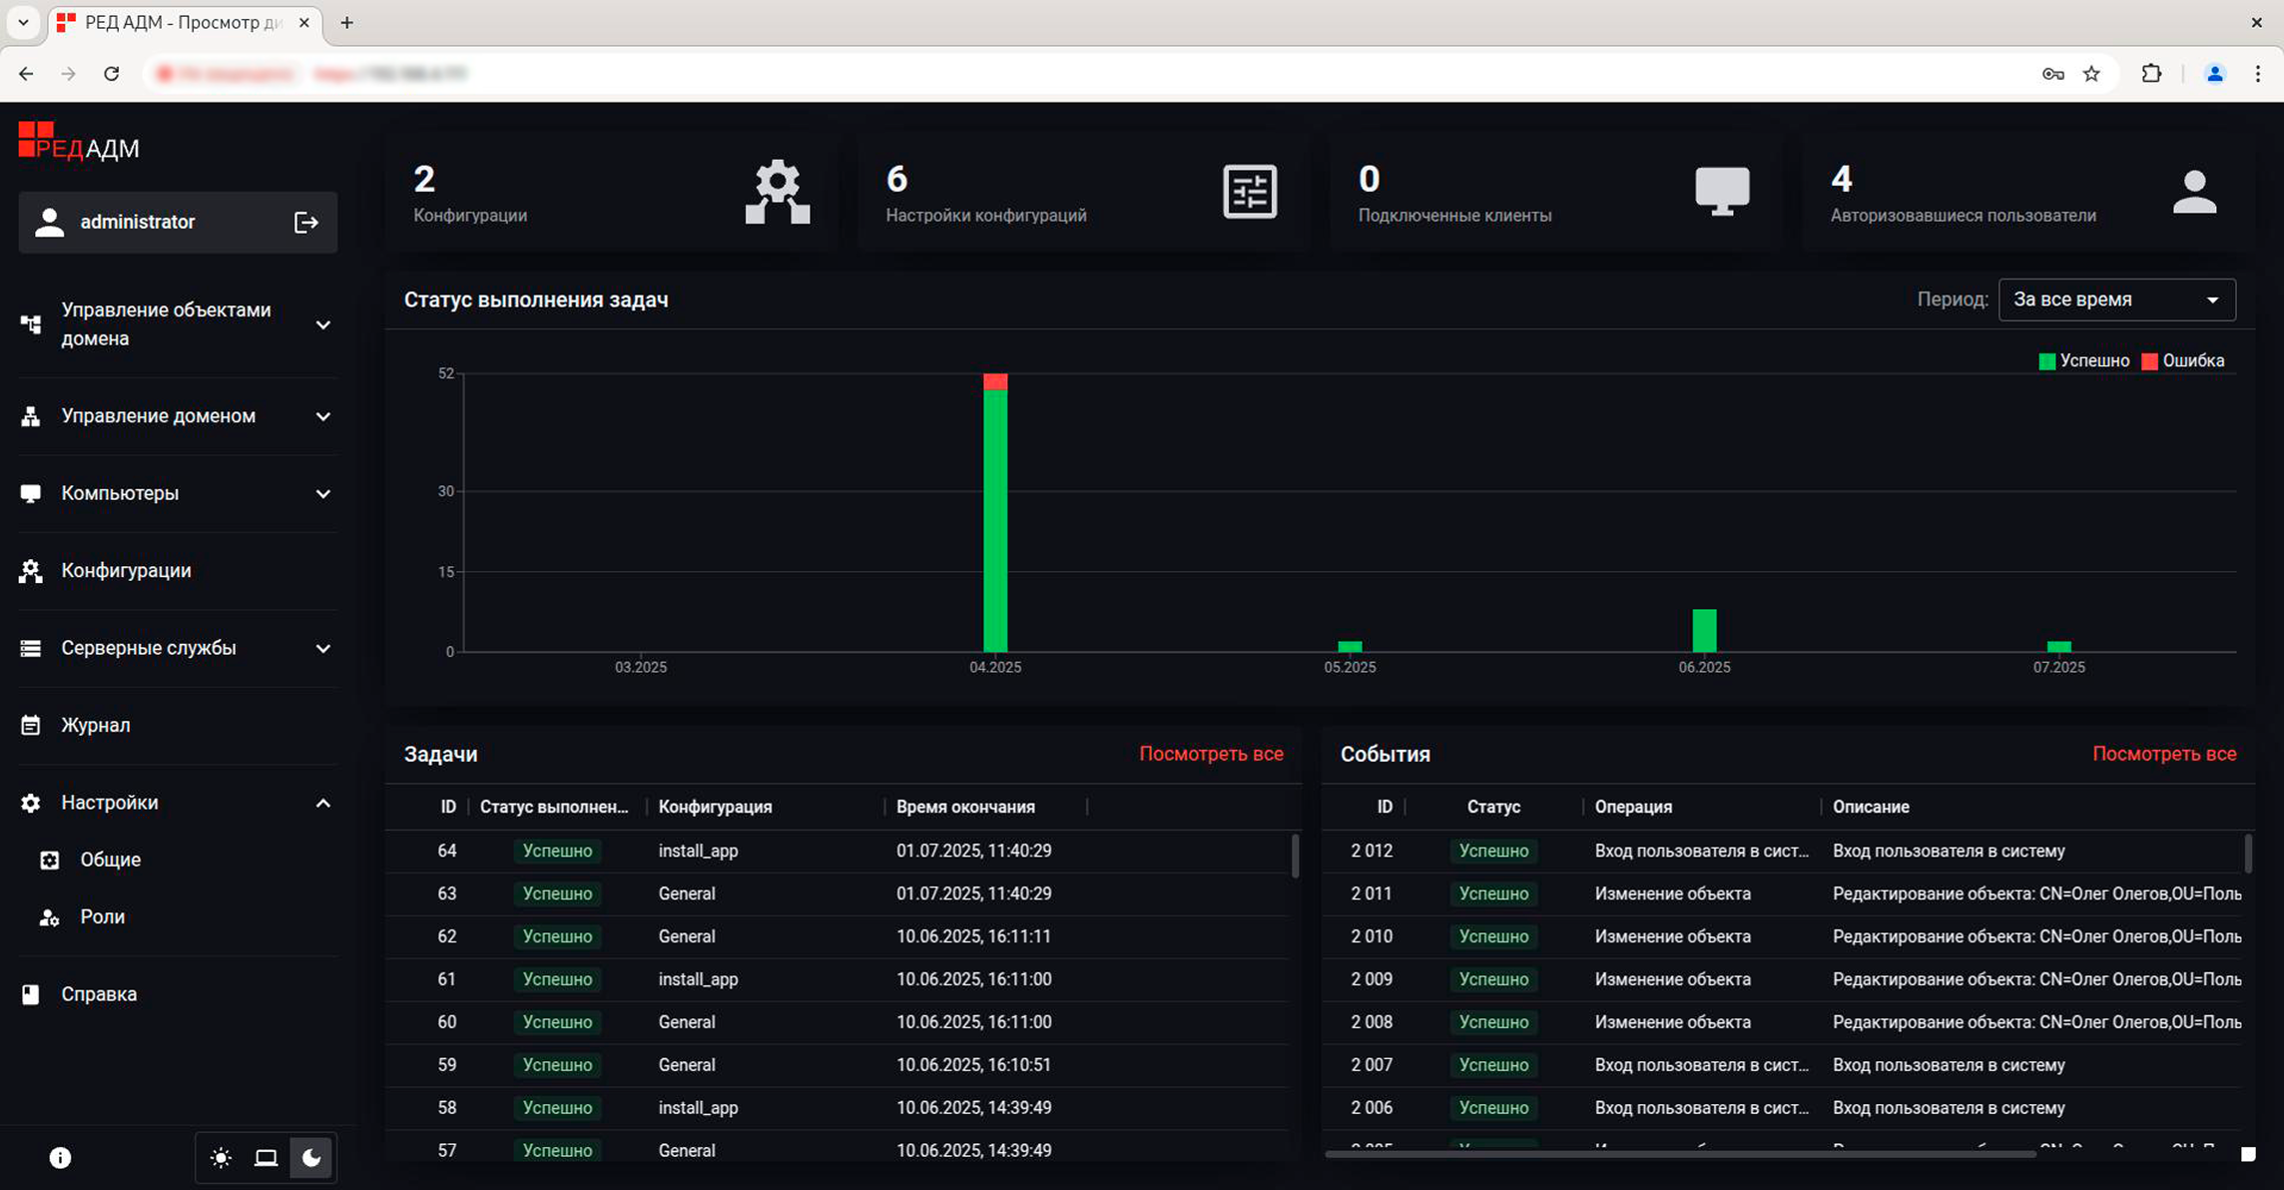Click the info icon at sidebar bottom
Viewport: 2284px width, 1190px height.
pos(60,1157)
